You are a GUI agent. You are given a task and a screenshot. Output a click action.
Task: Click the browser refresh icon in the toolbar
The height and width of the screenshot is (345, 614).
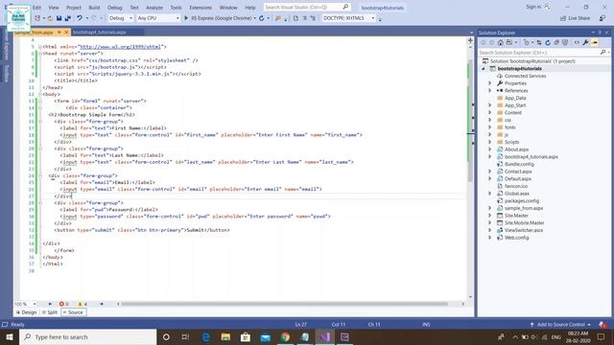(x=262, y=18)
